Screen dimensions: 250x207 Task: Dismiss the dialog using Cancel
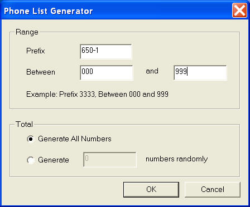pos(213,189)
